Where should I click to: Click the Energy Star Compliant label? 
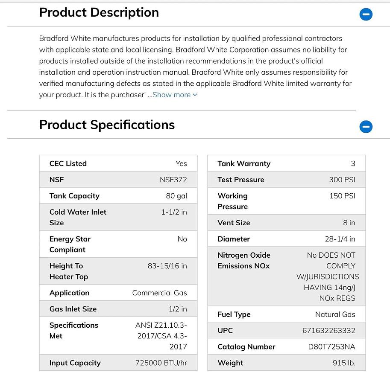[70, 244]
